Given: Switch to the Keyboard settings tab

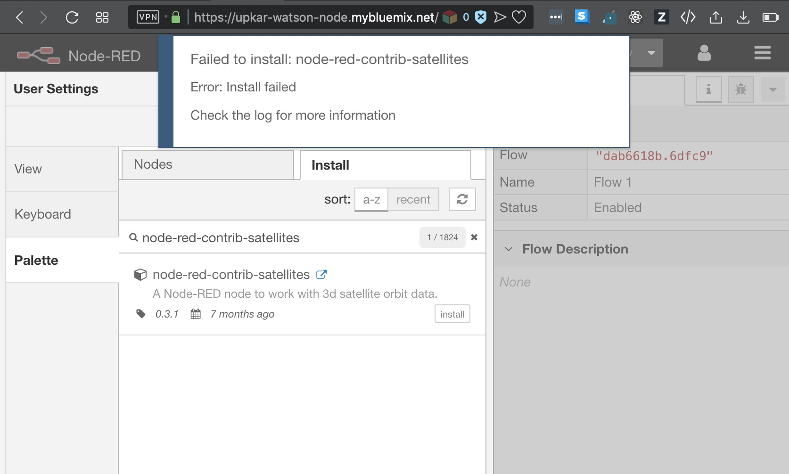Looking at the screenshot, I should tap(62, 214).
